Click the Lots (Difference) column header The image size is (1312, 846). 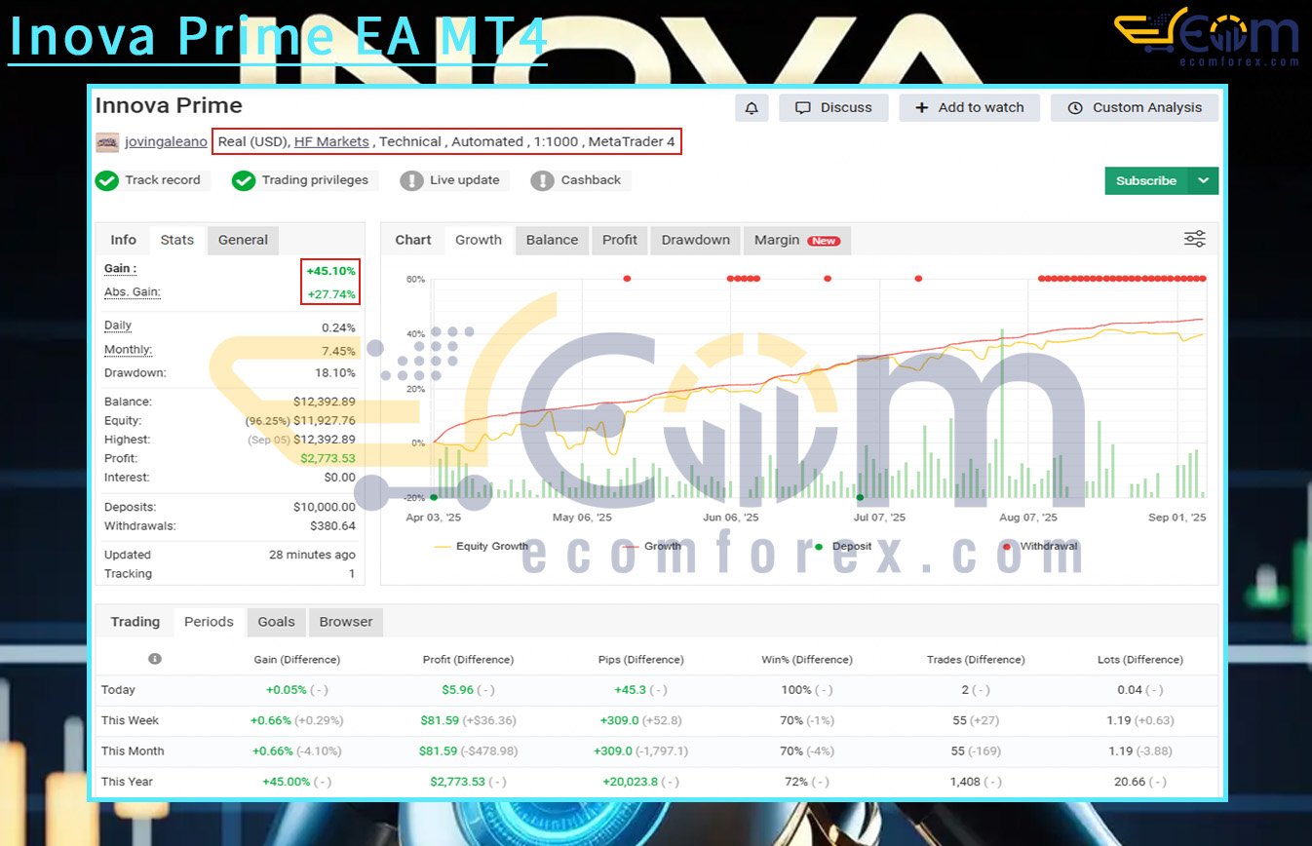(1140, 660)
